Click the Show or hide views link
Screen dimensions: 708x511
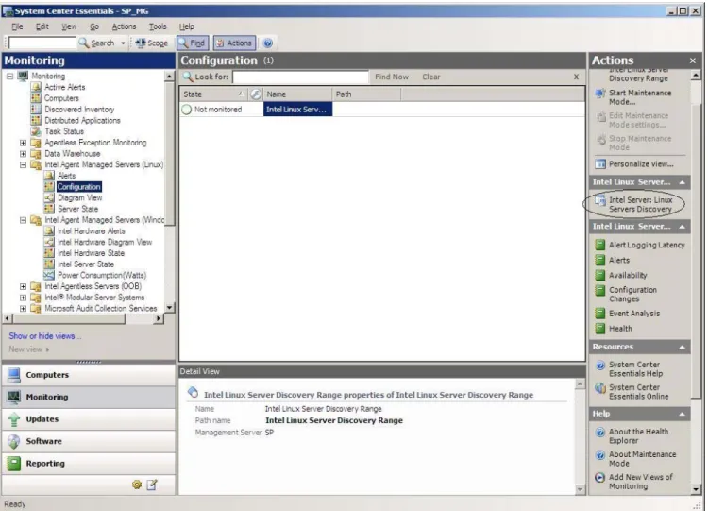click(44, 336)
